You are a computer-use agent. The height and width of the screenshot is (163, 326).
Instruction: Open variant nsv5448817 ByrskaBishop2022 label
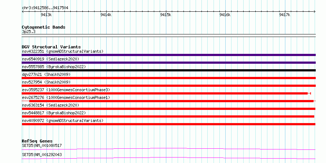click(x=54, y=113)
